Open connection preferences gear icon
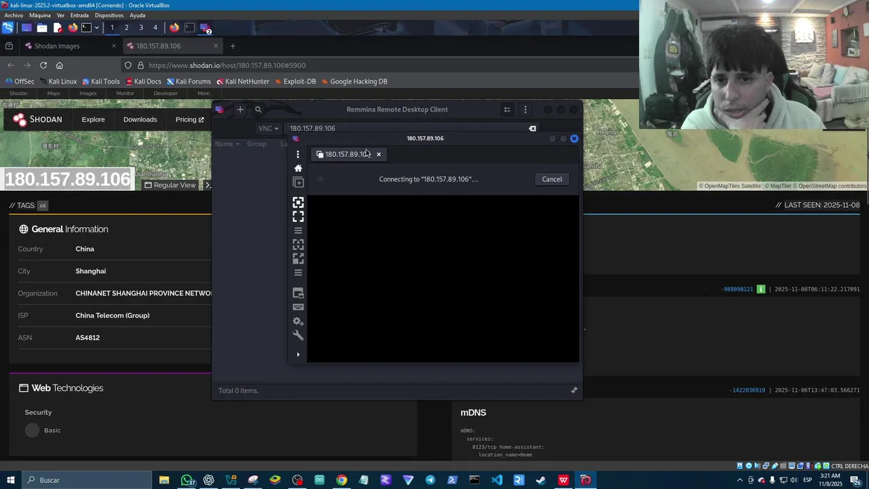 [x=298, y=321]
